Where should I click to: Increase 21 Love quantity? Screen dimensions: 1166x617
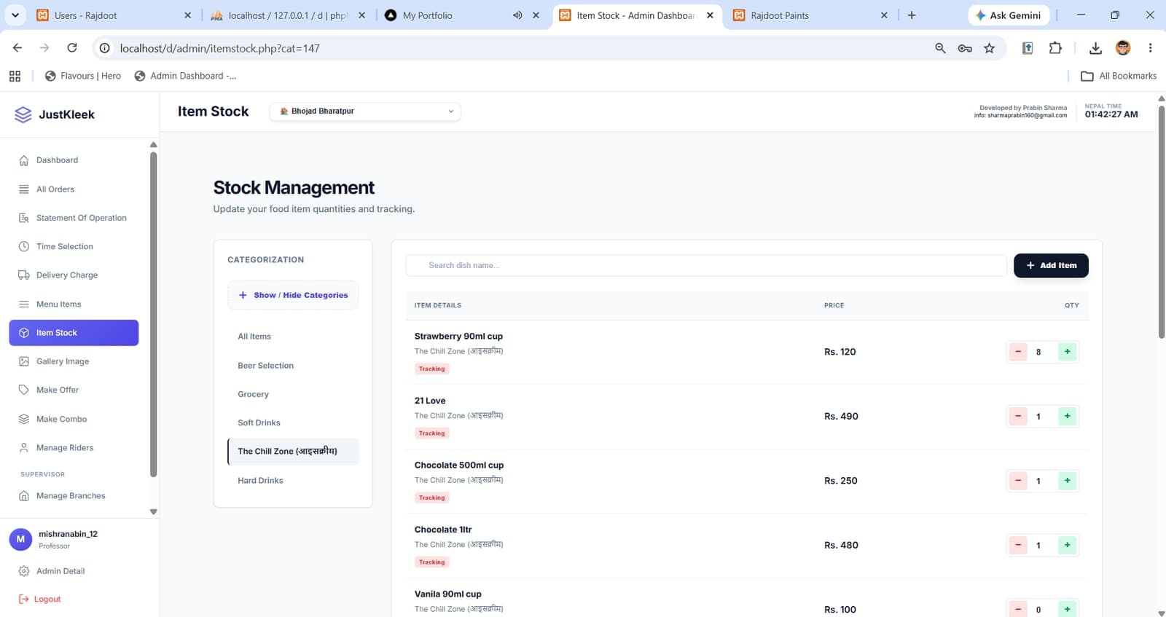click(x=1067, y=416)
